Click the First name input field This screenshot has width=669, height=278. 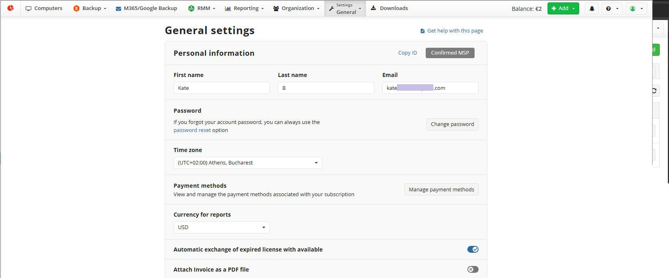coord(221,88)
